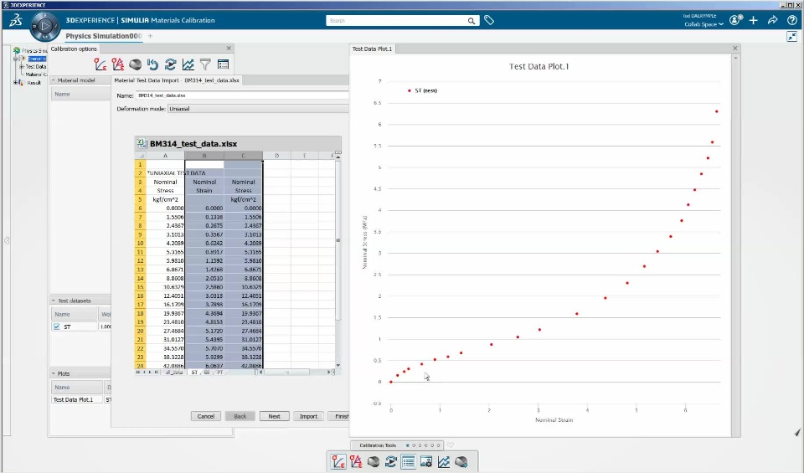
Task: Collapse the Test datasets section
Action: [x=54, y=301]
